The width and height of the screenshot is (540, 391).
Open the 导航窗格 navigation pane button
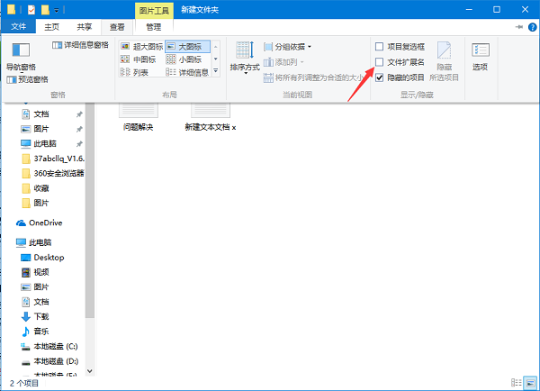(x=21, y=56)
